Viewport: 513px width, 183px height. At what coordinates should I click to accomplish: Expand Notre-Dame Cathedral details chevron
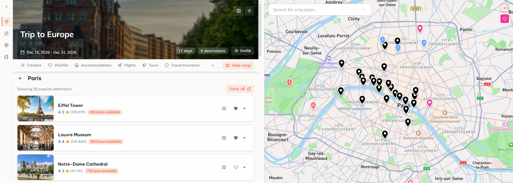click(244, 167)
